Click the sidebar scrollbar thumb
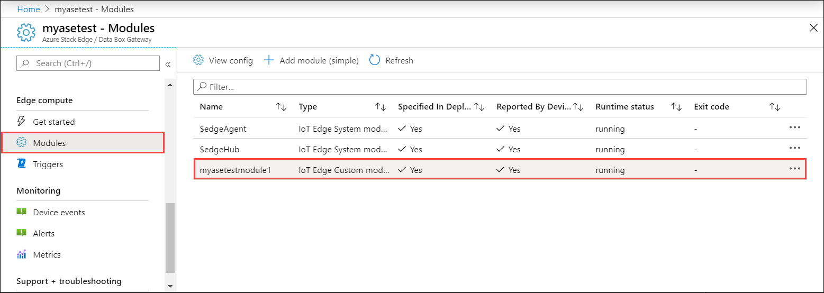Viewport: 824px width, 293px height. click(170, 237)
